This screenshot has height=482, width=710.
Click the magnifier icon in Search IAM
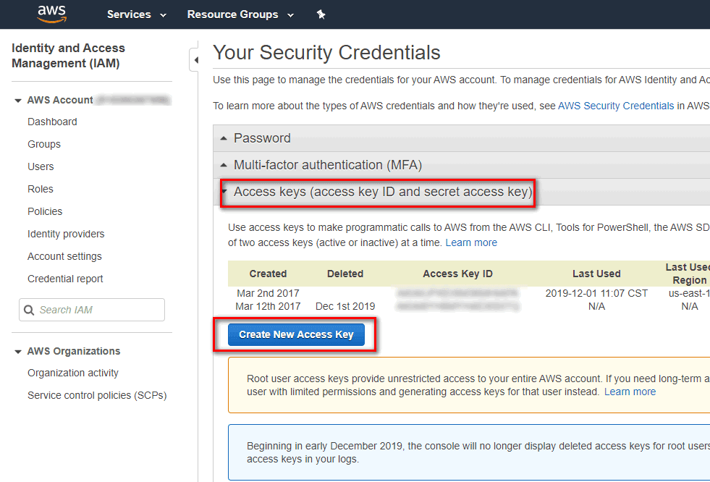(29, 310)
